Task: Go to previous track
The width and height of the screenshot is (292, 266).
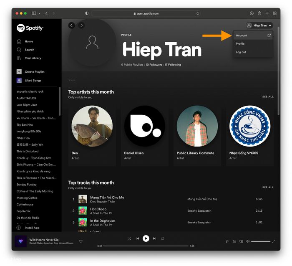Action: [137, 238]
